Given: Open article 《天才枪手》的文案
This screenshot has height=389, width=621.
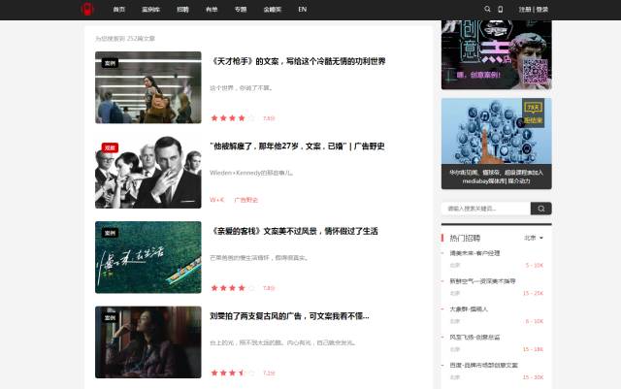Looking at the screenshot, I should [x=298, y=61].
